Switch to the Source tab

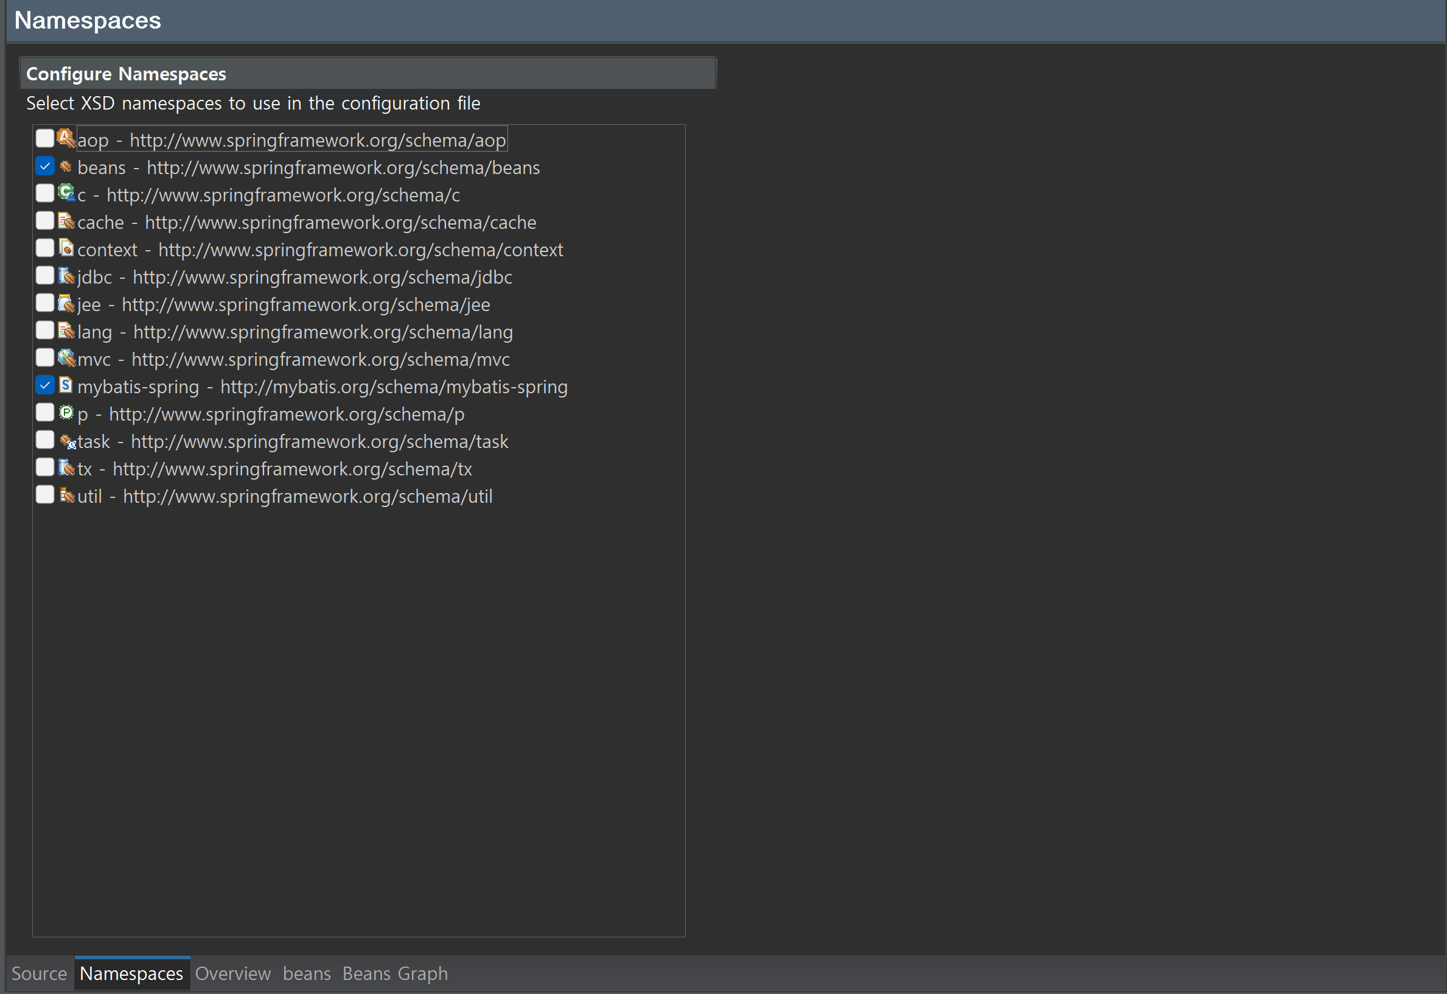39,973
